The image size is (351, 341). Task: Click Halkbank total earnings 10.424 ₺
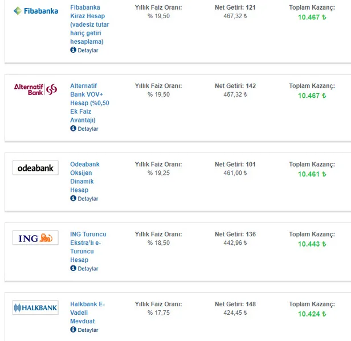point(312,314)
